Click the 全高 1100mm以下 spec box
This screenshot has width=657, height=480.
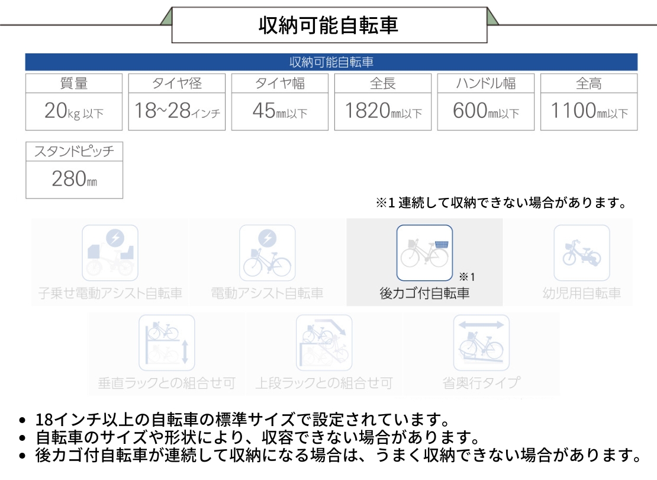(x=589, y=102)
